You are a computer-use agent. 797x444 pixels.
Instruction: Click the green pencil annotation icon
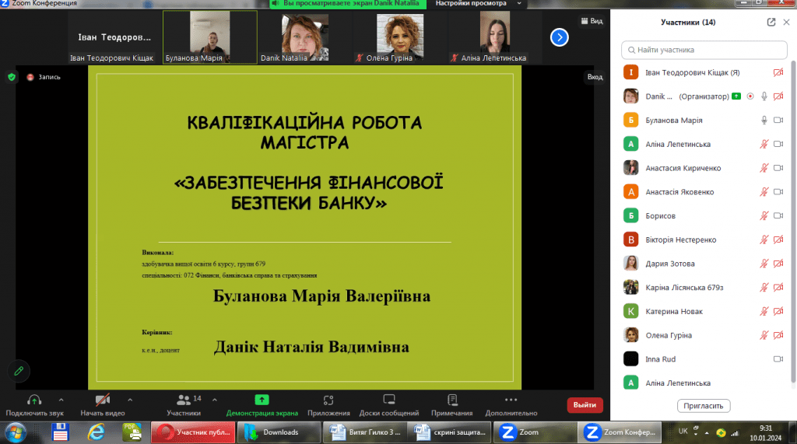19,371
